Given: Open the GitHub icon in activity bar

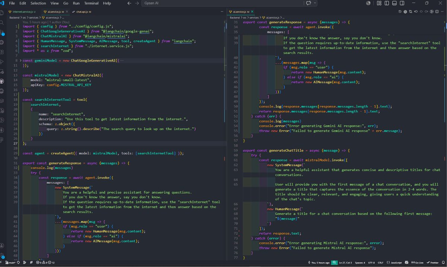Looking at the screenshot, I should 2,80.
